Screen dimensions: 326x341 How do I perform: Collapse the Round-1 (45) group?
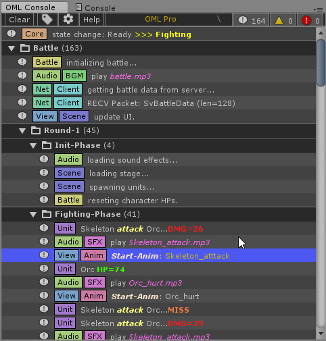click(22, 130)
